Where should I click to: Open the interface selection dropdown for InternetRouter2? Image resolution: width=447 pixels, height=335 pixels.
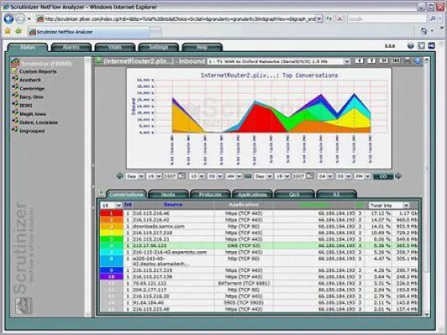pos(278,61)
